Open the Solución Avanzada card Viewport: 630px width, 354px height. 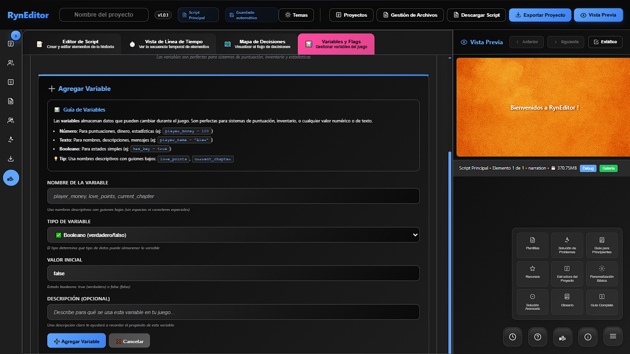533,302
